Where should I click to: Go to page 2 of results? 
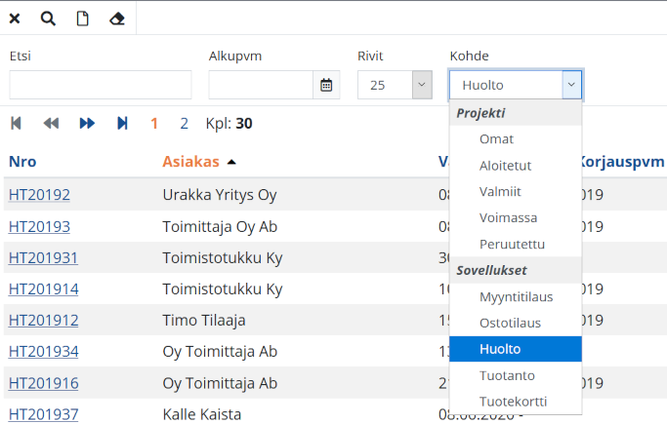click(184, 123)
